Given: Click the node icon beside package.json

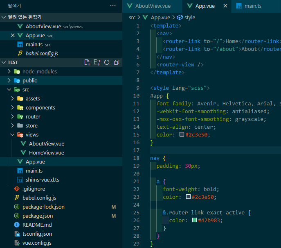Looking at the screenshot, I should 17,216.
